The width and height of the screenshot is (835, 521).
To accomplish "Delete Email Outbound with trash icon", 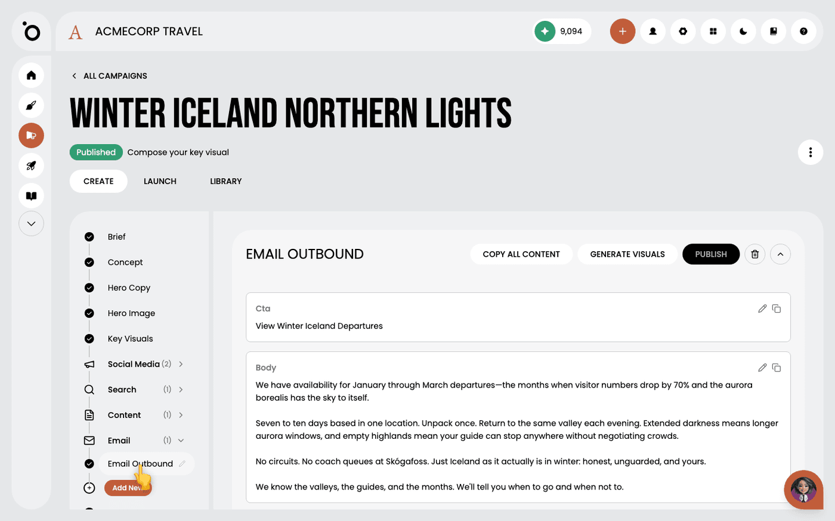I will click(x=754, y=254).
